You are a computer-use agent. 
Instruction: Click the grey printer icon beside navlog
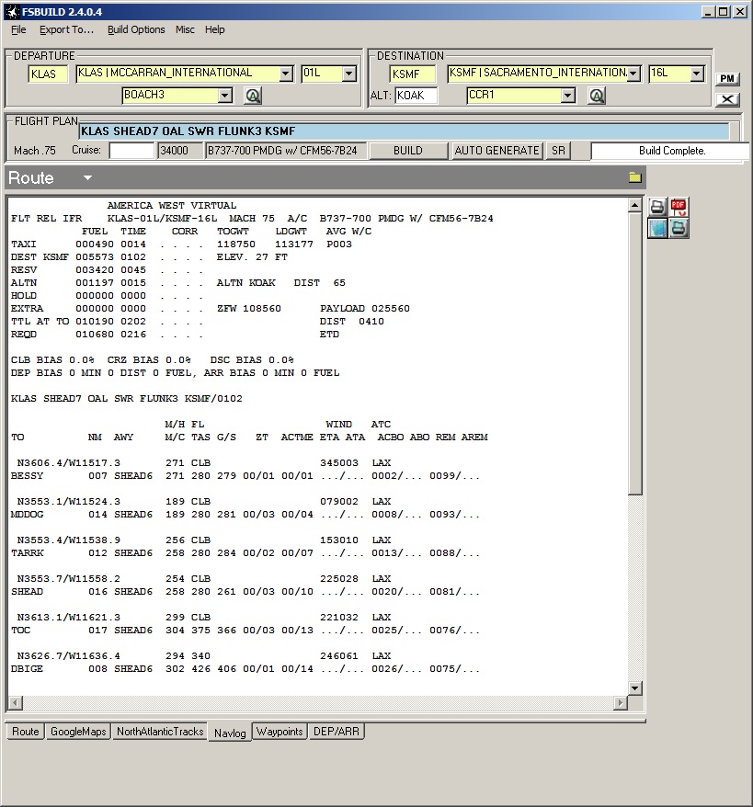coord(657,207)
